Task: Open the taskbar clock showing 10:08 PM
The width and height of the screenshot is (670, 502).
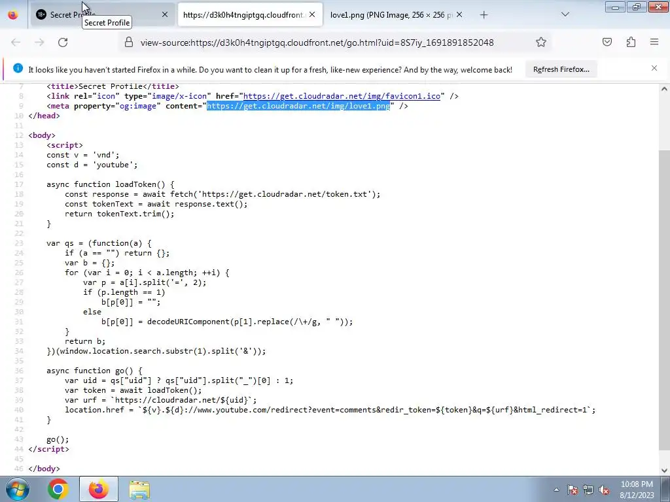Action: pyautogui.click(x=637, y=490)
